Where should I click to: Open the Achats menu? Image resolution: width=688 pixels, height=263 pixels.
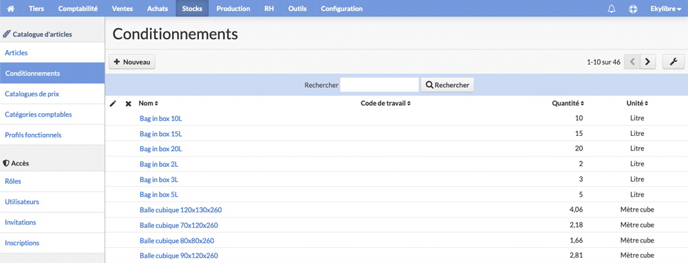point(158,8)
